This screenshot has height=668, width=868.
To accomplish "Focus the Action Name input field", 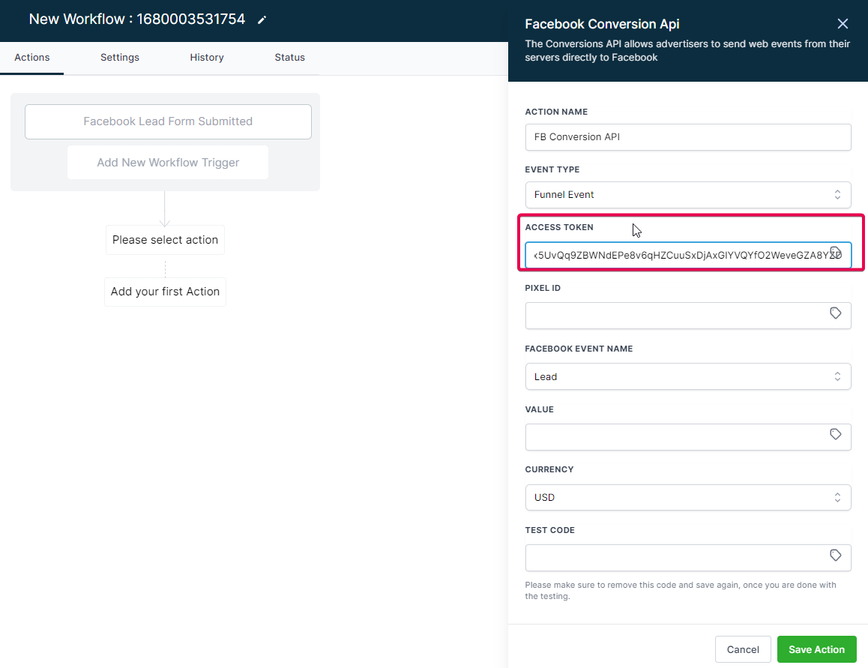I will [x=687, y=137].
